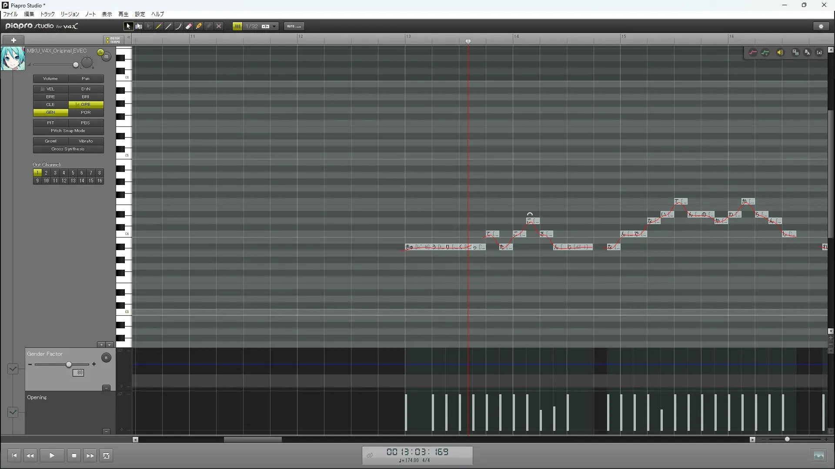Open the Gender Factor lane selector chevron

click(13, 369)
